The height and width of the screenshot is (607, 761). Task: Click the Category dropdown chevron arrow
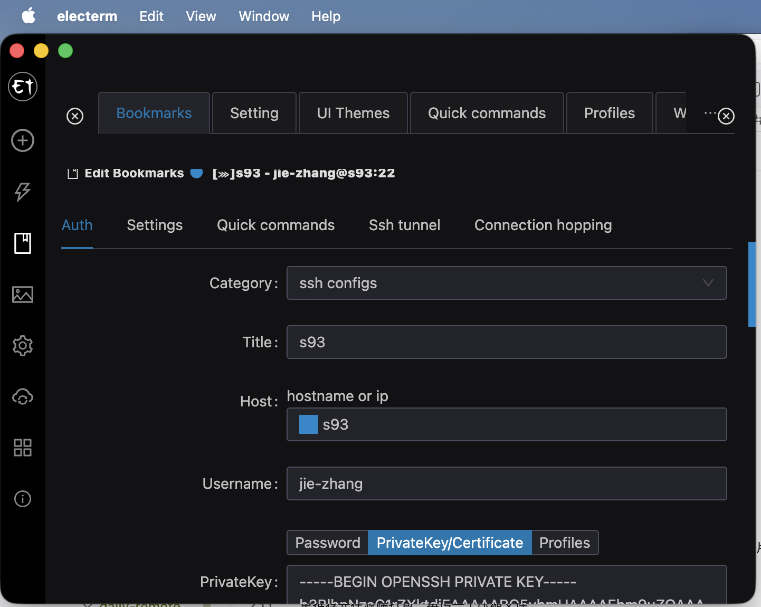(x=708, y=283)
